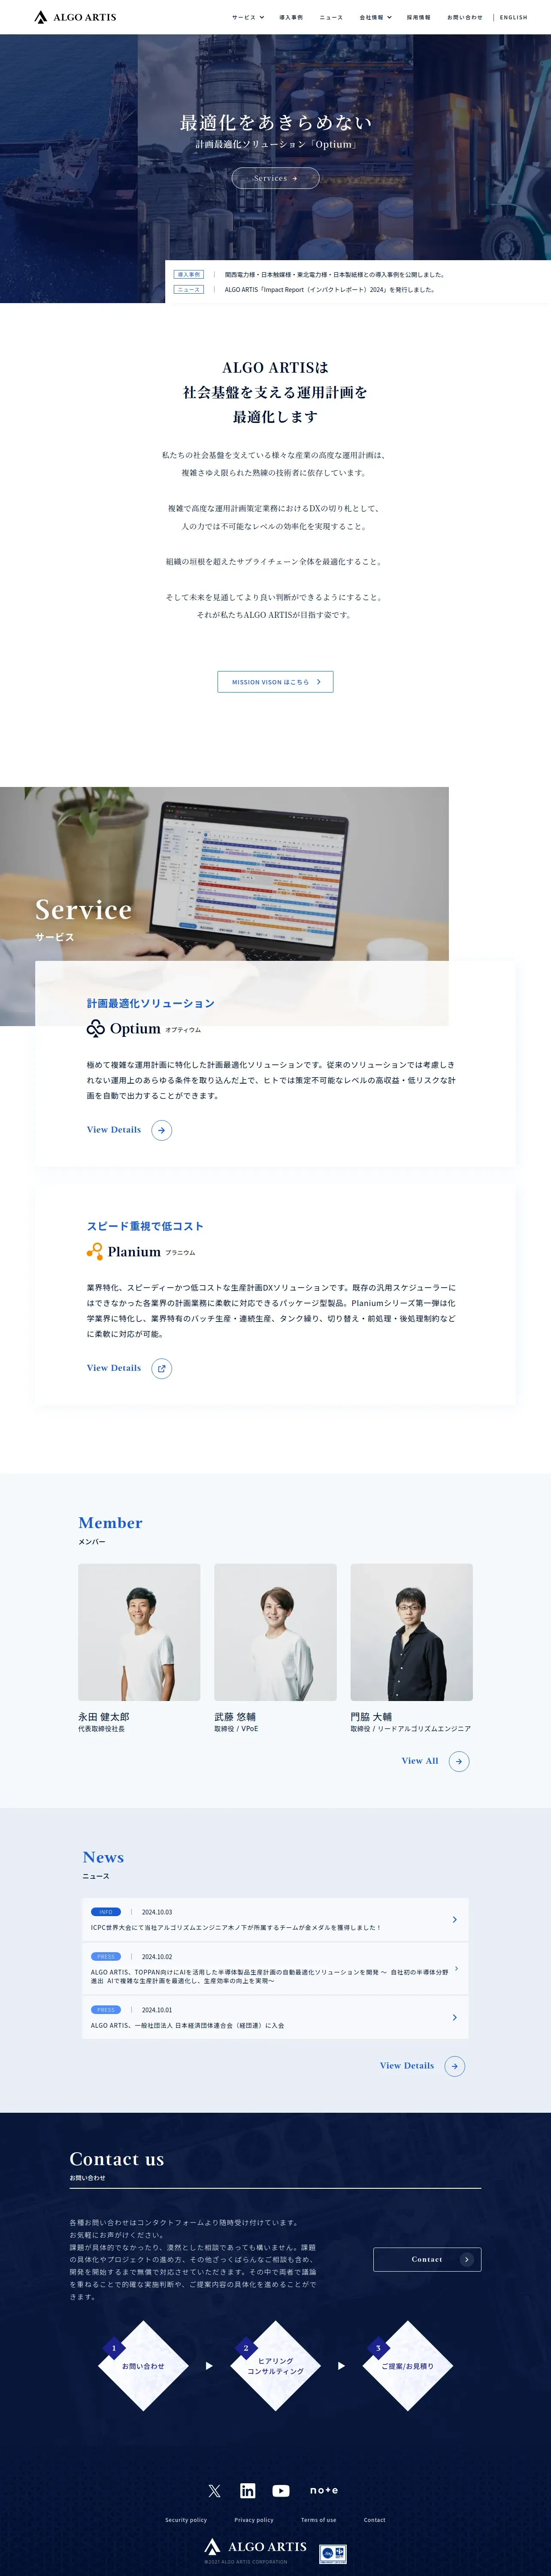Viewport: 551px width, 2576px height.
Task: Open the 武藤 悠輔 member photo
Action: (x=275, y=1632)
